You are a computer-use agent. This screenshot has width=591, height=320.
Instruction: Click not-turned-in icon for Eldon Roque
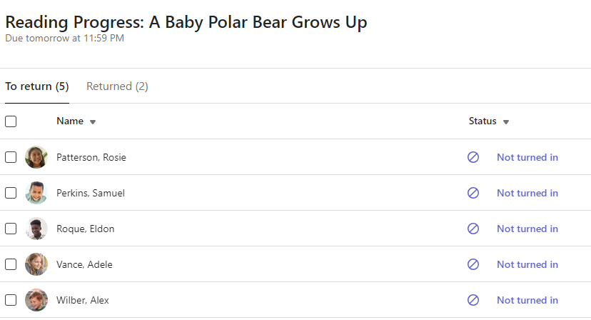point(473,229)
